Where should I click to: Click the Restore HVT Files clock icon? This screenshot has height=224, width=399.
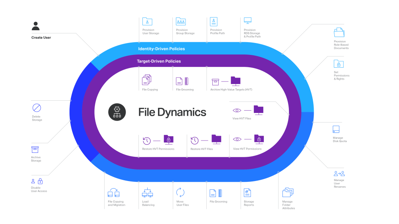point(195,140)
